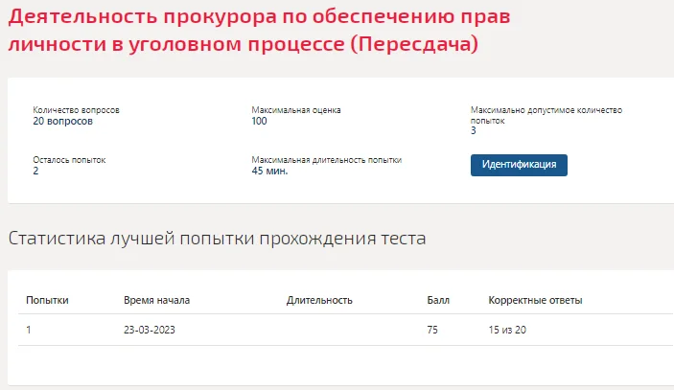Click the 20 вопросов value
This screenshot has width=674, height=390.
pos(62,121)
